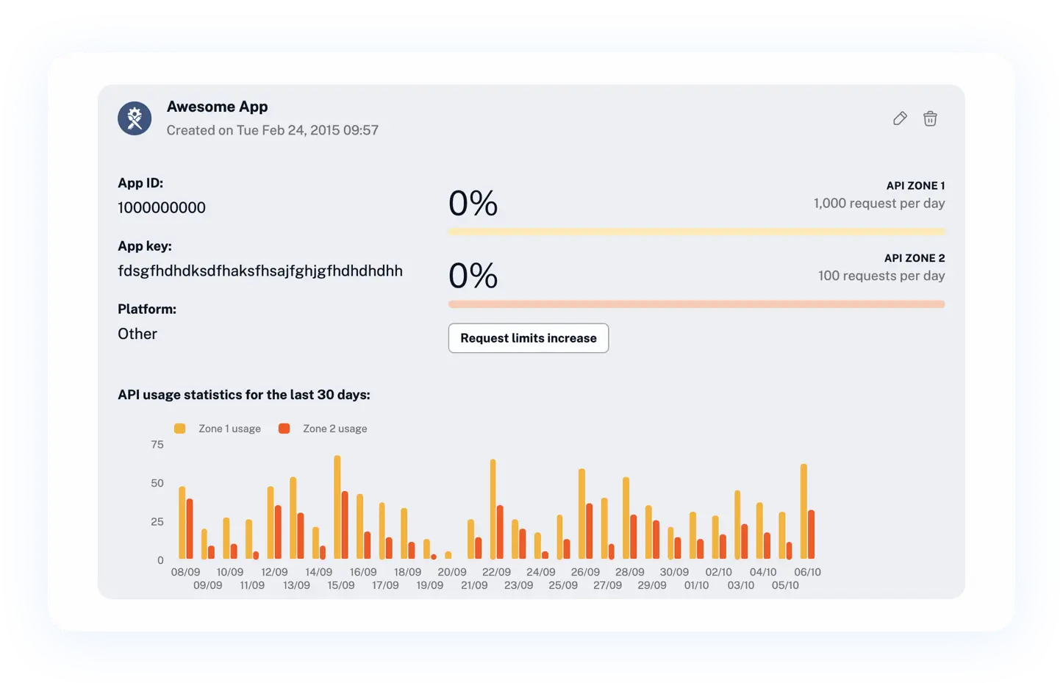This screenshot has width=1063, height=683.
Task: Click the App key: label
Action: coord(145,246)
